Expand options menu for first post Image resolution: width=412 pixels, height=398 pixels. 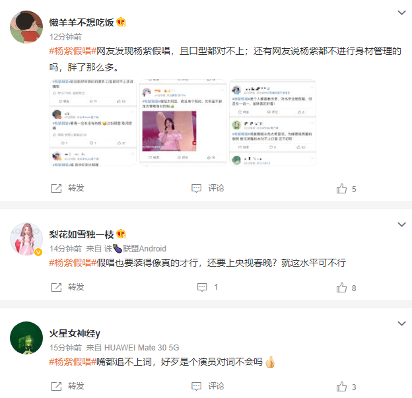pos(401,13)
